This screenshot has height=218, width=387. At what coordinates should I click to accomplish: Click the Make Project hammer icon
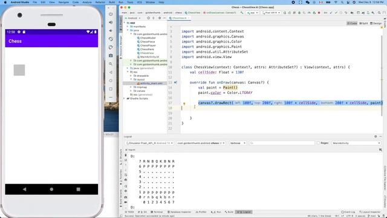pyautogui.click(x=242, y=13)
